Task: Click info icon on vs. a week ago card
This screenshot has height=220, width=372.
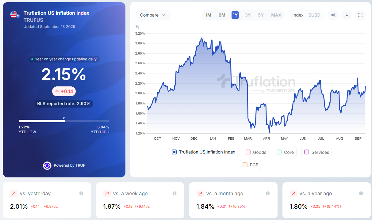Action: [174, 193]
